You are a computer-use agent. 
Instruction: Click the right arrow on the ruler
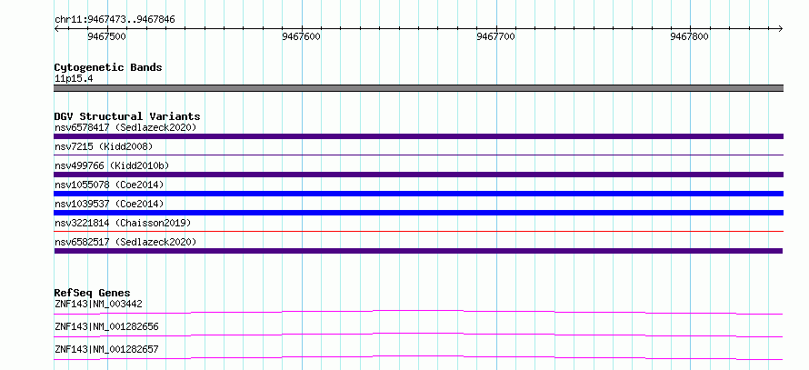pos(781,28)
